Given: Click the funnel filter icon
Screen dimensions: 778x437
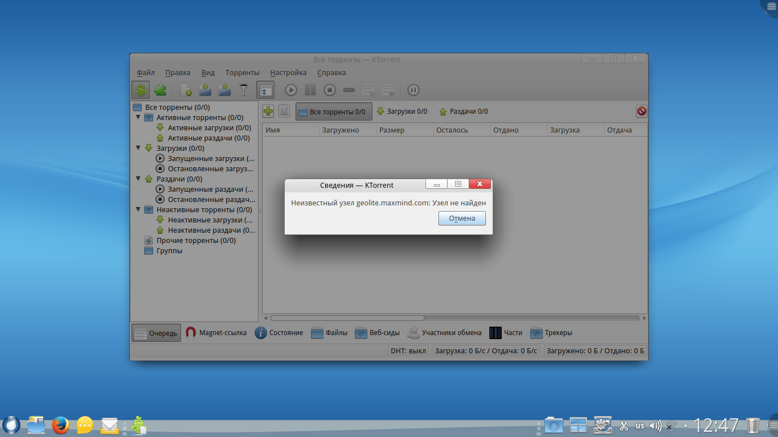Looking at the screenshot, I should [x=244, y=90].
